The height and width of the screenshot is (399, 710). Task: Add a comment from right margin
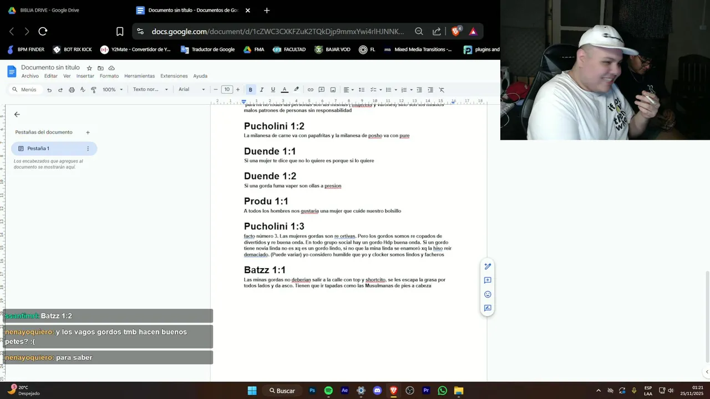tap(488, 280)
